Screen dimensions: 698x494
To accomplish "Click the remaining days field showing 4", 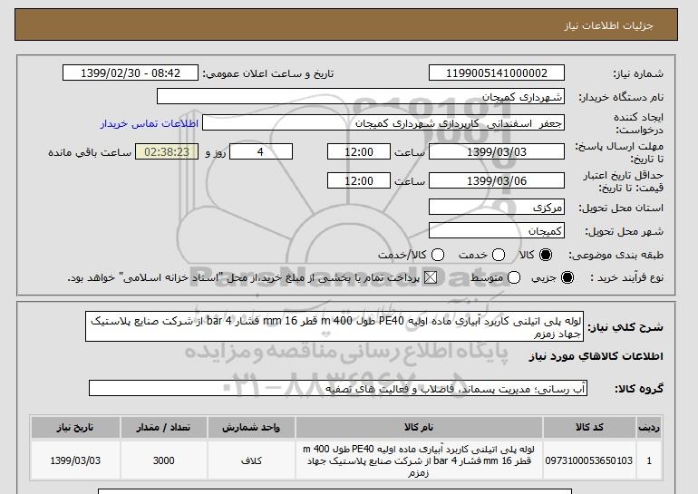I will (261, 151).
